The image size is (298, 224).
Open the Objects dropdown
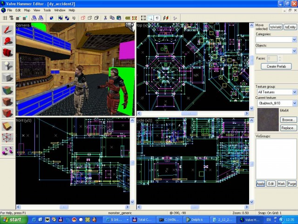(x=294, y=51)
